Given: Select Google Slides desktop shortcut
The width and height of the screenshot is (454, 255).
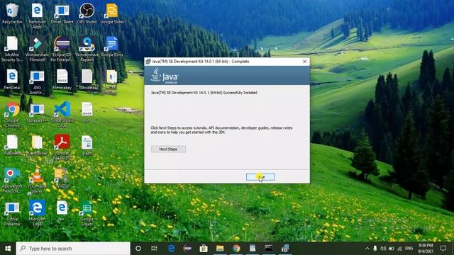Looking at the screenshot, I should [x=112, y=14].
